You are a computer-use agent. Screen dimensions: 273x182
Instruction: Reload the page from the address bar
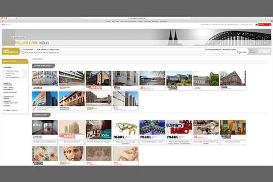point(191,18)
